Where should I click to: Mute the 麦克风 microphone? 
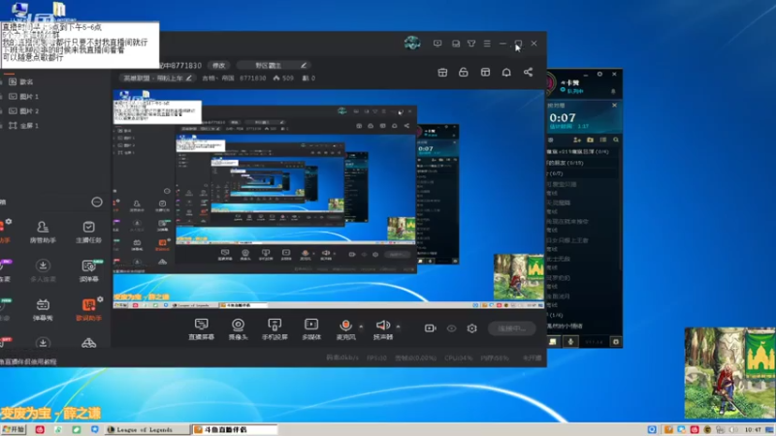[345, 329]
